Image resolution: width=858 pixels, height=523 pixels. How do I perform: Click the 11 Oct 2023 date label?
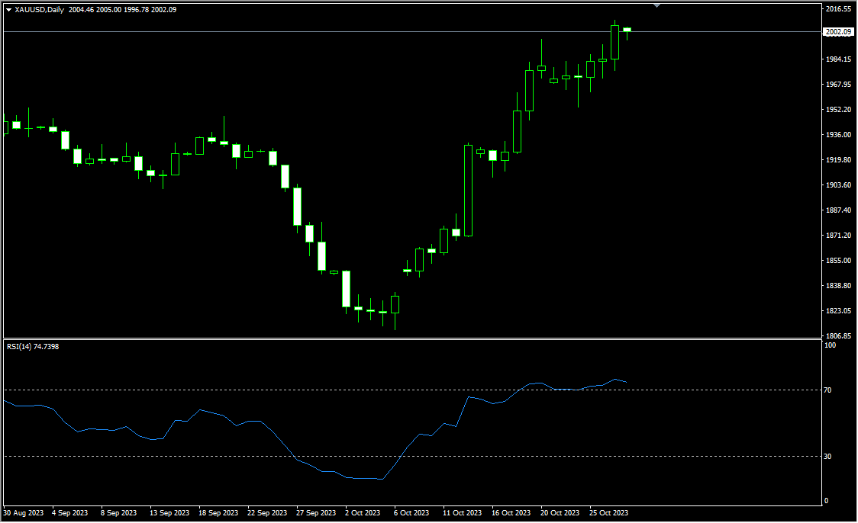(462, 513)
